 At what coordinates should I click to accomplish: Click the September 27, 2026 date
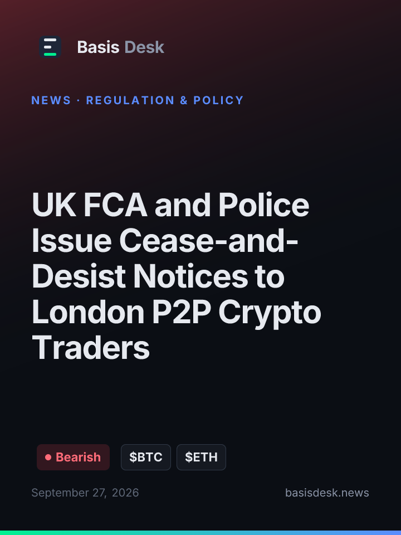(85, 493)
